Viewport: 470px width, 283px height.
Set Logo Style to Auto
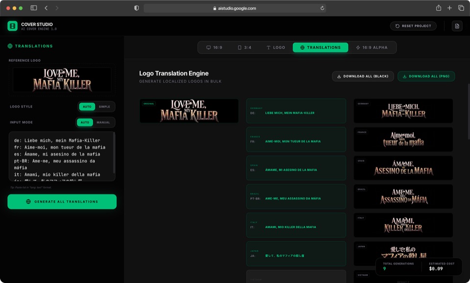(x=87, y=107)
